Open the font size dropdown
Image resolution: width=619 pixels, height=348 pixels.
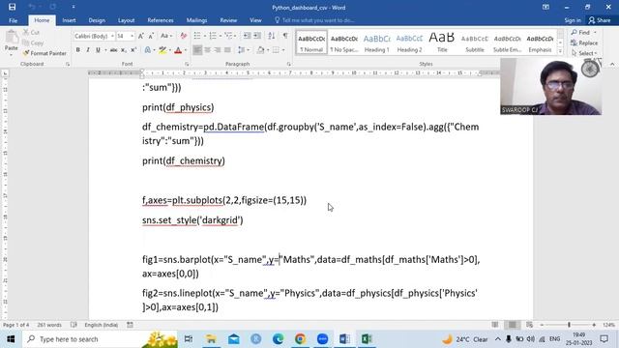[132, 36]
